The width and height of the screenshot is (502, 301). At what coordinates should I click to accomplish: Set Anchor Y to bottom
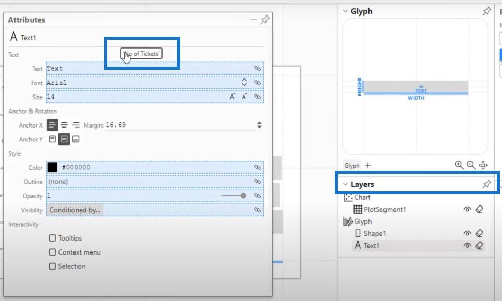76,139
